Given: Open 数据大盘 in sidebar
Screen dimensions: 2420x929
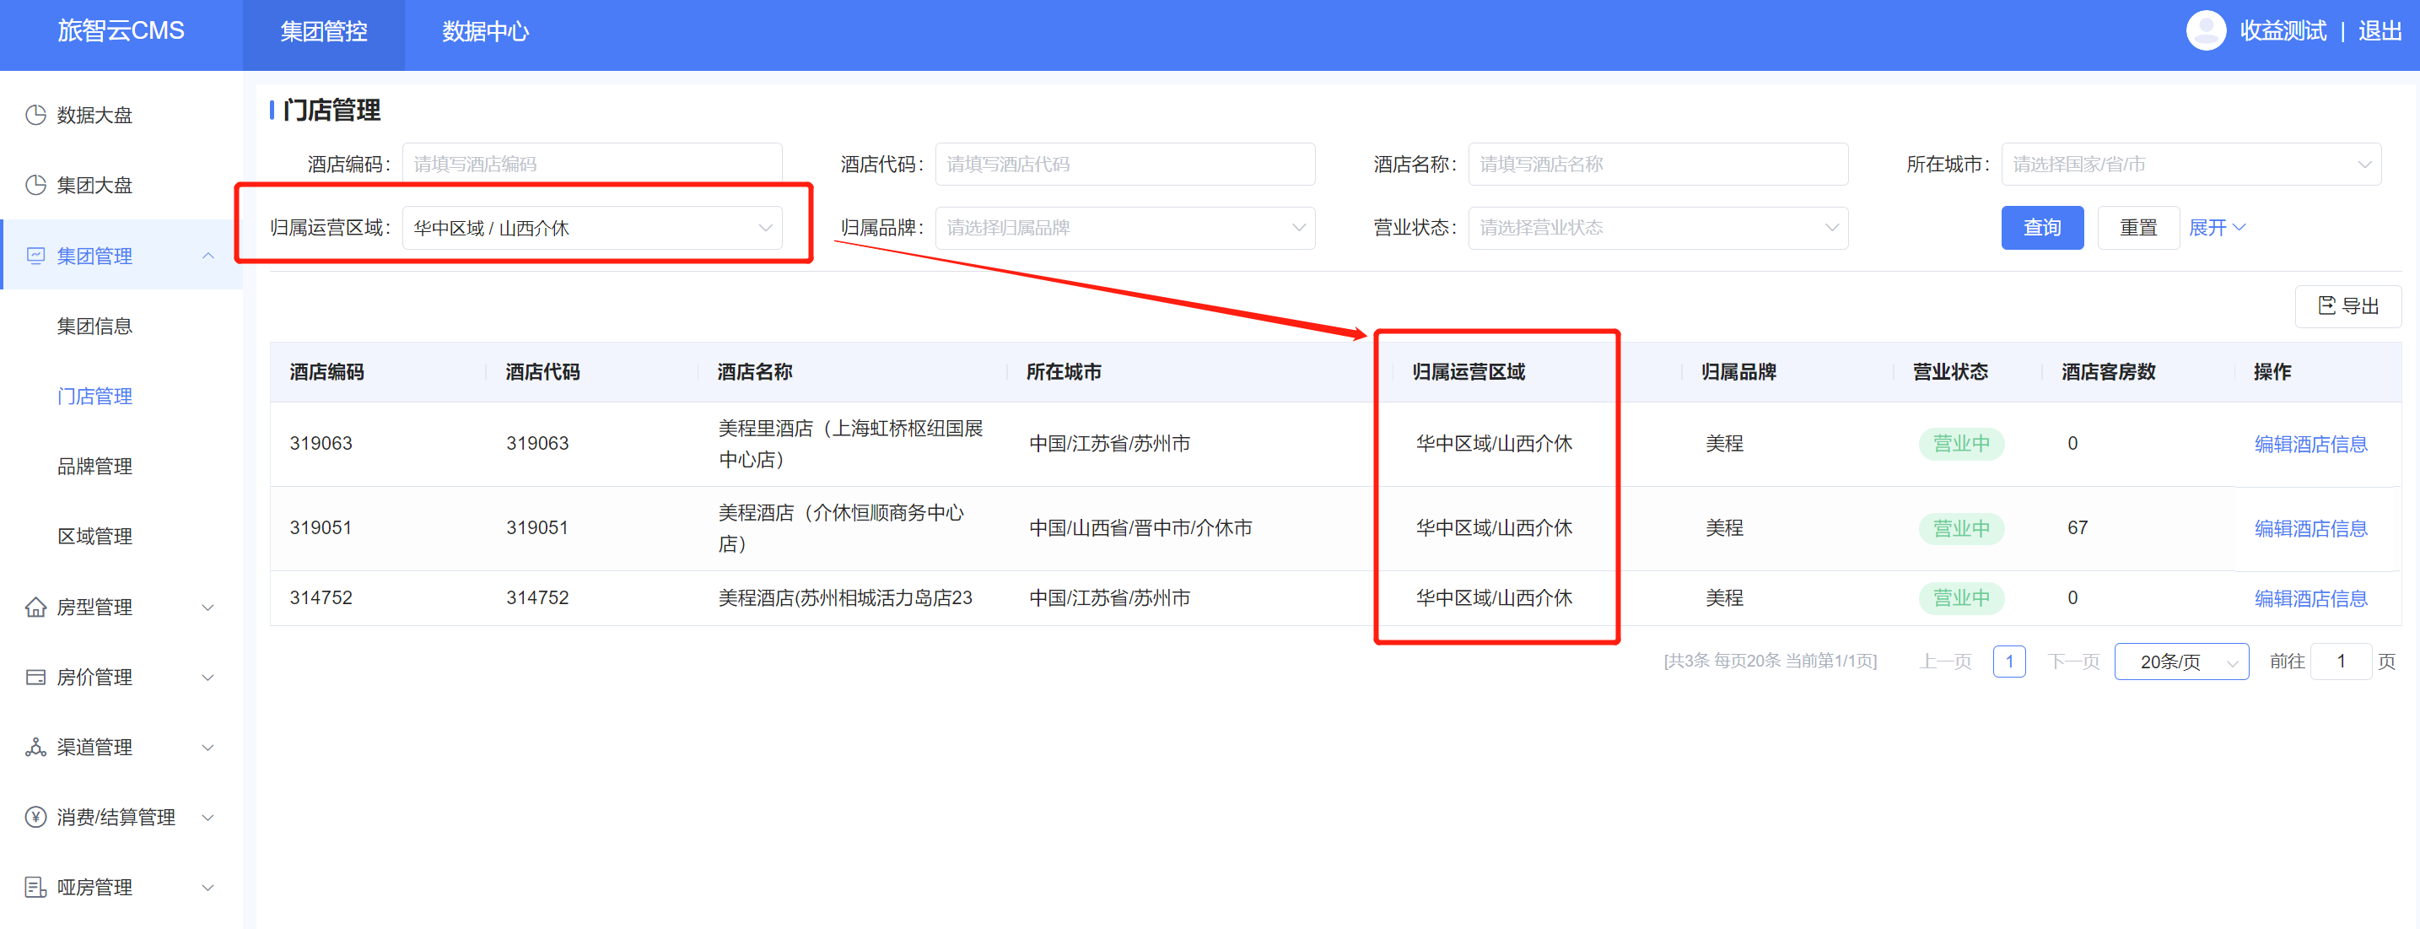Looking at the screenshot, I should 94,115.
